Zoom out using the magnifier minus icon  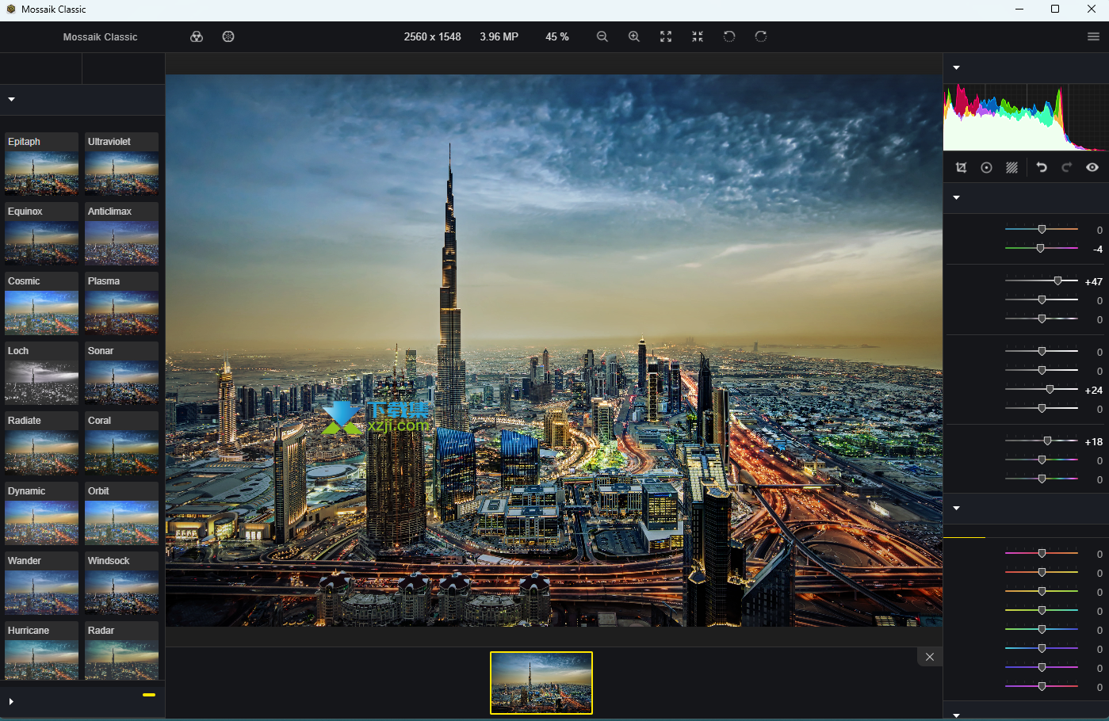click(602, 36)
